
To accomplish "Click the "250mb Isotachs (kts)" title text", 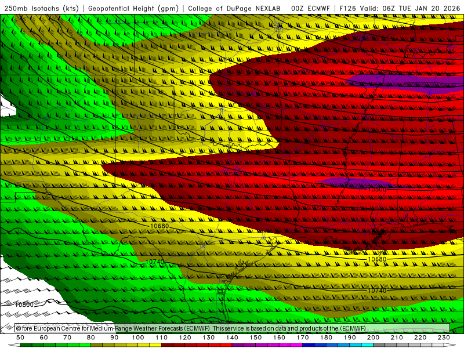I will click(x=41, y=8).
